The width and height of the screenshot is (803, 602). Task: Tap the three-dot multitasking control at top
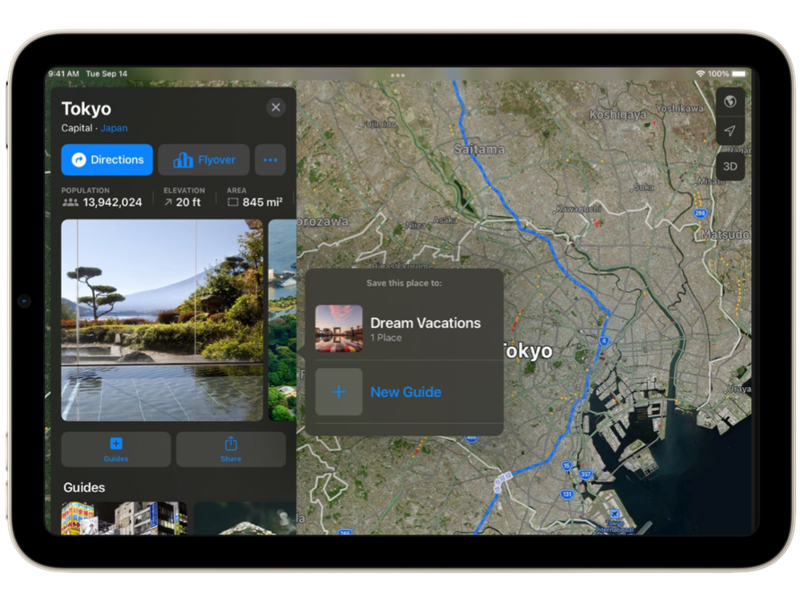(398, 74)
